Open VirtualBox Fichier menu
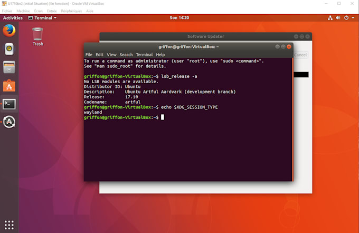 point(7,11)
